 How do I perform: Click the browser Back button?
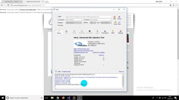(x=2, y=5)
